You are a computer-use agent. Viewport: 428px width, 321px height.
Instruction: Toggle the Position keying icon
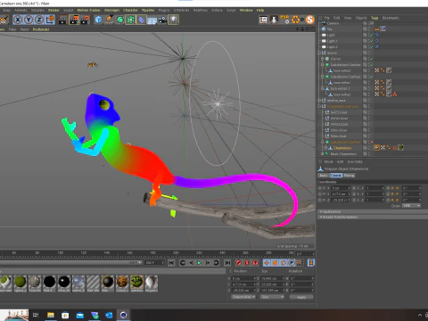coord(267,263)
